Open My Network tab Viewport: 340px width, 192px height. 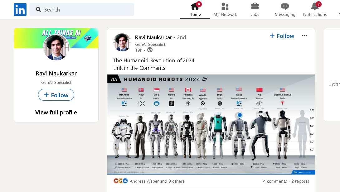[x=225, y=10]
